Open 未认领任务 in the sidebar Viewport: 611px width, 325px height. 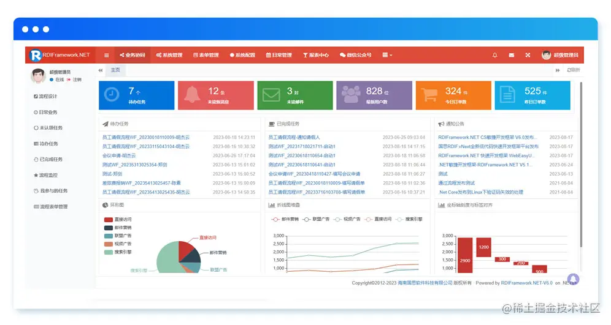coord(48,128)
